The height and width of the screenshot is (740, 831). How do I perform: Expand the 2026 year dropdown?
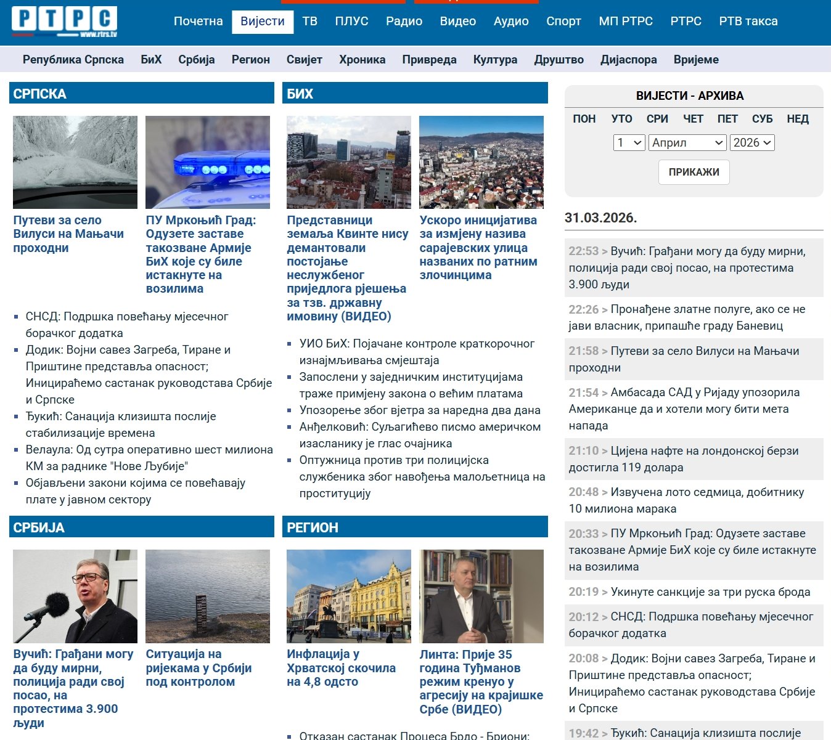(x=752, y=143)
